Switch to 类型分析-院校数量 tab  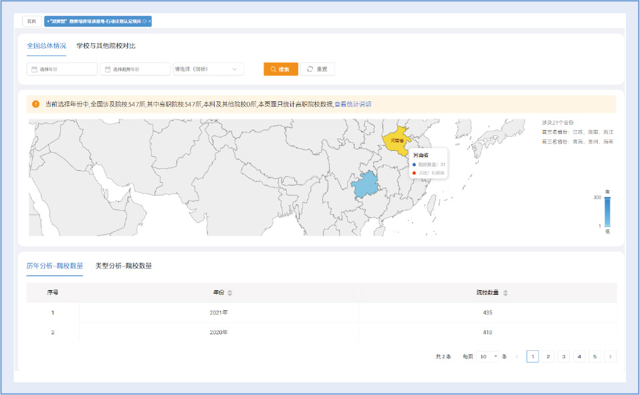tap(124, 266)
